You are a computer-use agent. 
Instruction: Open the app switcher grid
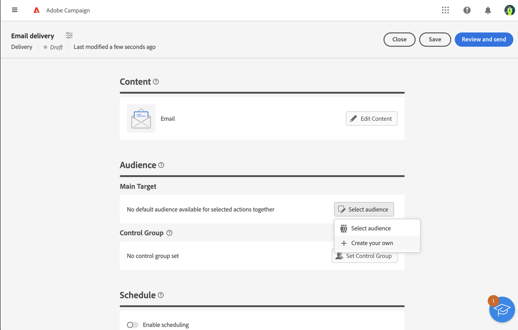(445, 10)
